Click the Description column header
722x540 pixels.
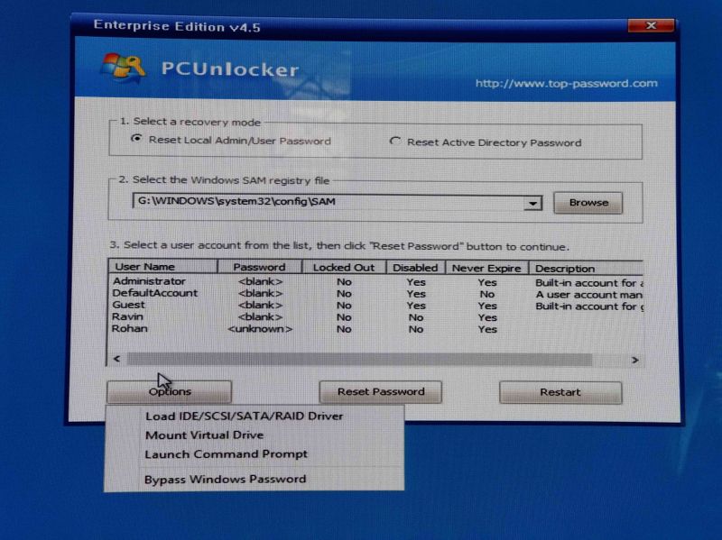[x=586, y=269]
